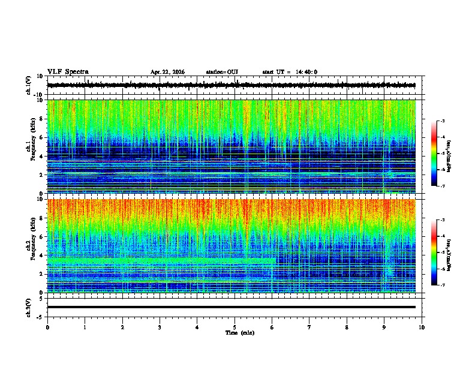
Task: Click the green band ending near minute 6 in ch.2
Action: pyautogui.click(x=161, y=260)
